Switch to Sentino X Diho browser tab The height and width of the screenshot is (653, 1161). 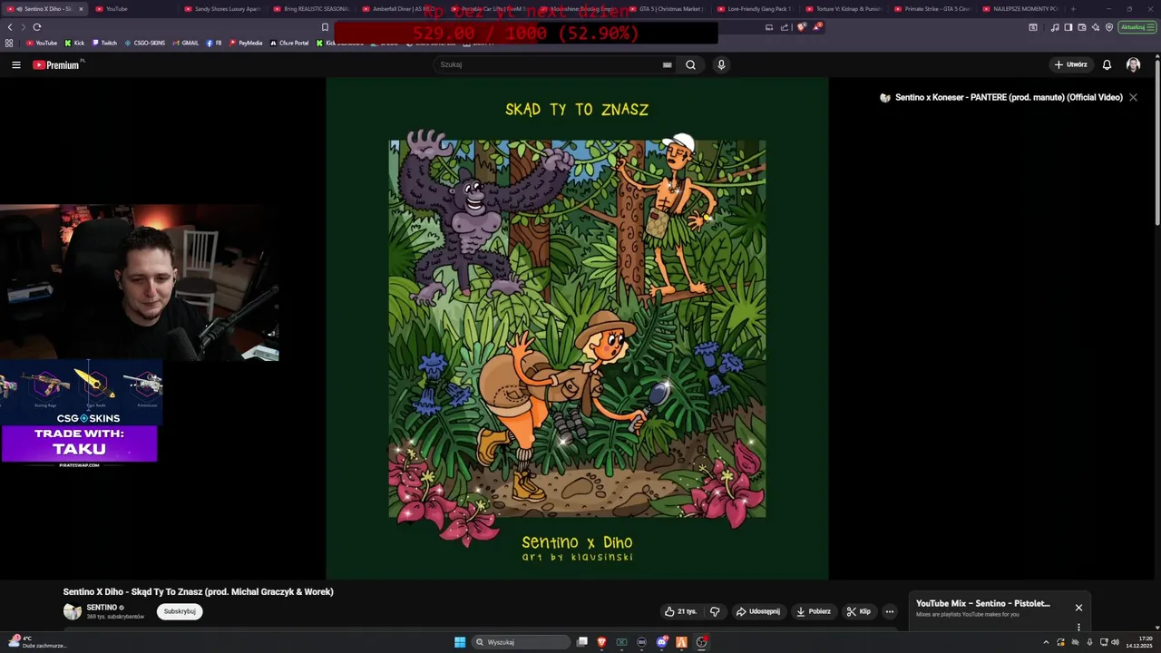[43, 9]
